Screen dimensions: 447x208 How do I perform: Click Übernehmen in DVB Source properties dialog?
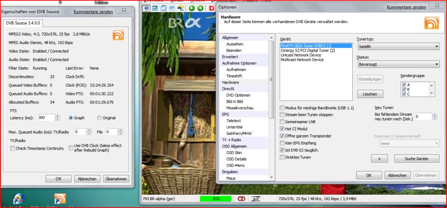(116, 179)
